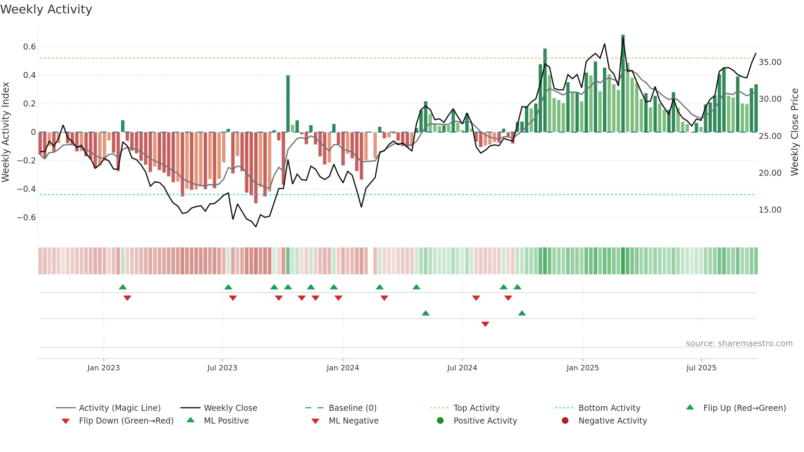804x452 pixels.
Task: Click the Jan 2024 x-axis label
Action: point(343,368)
